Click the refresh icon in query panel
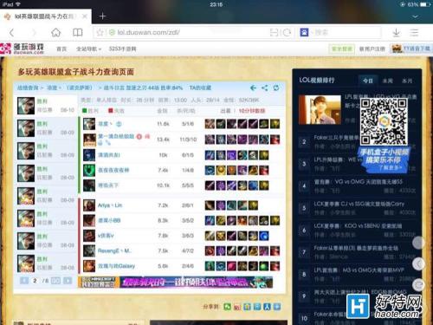This screenshot has width=433, height=325. (x=276, y=88)
